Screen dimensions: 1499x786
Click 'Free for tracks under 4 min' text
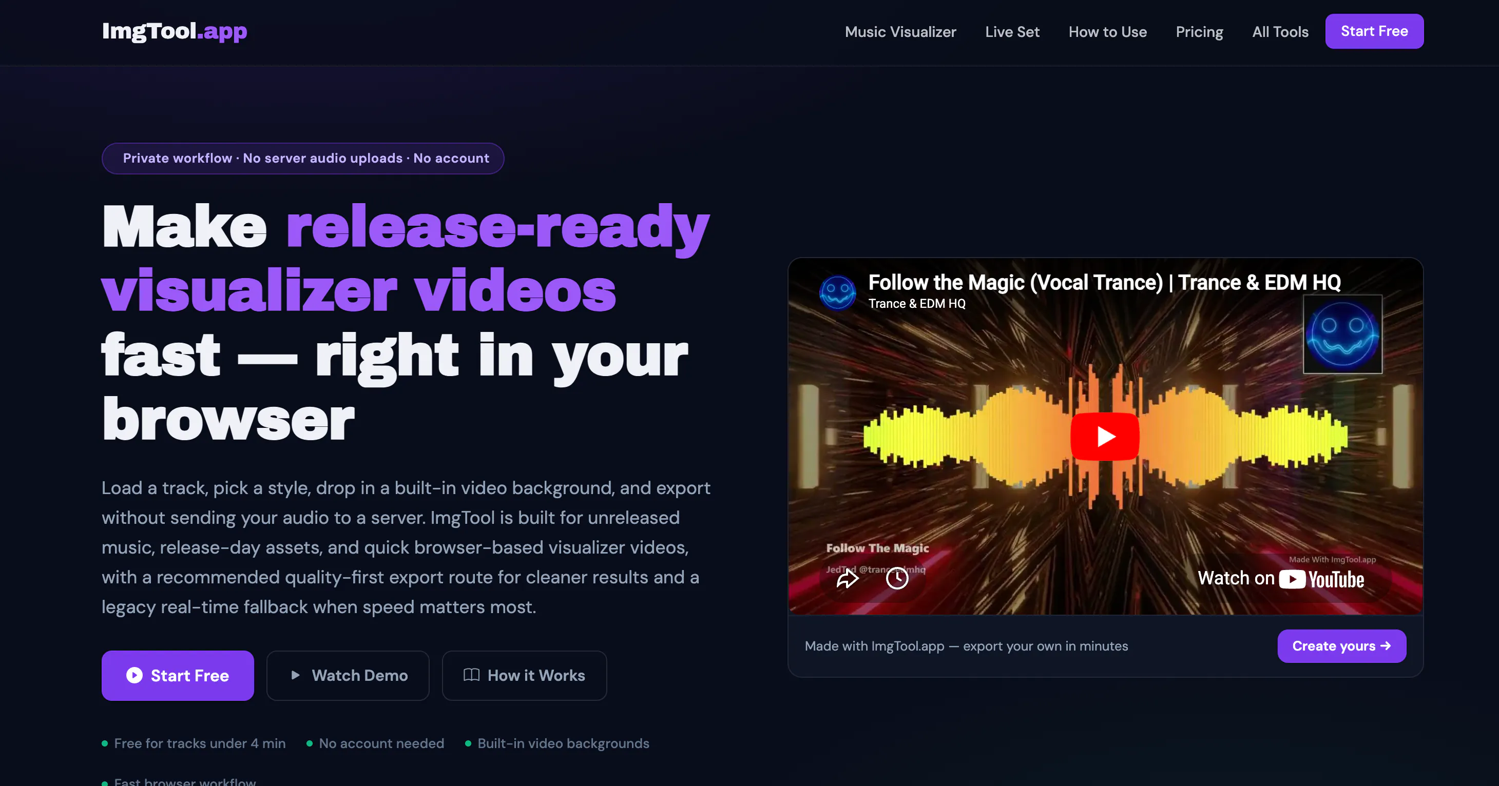[200, 743]
